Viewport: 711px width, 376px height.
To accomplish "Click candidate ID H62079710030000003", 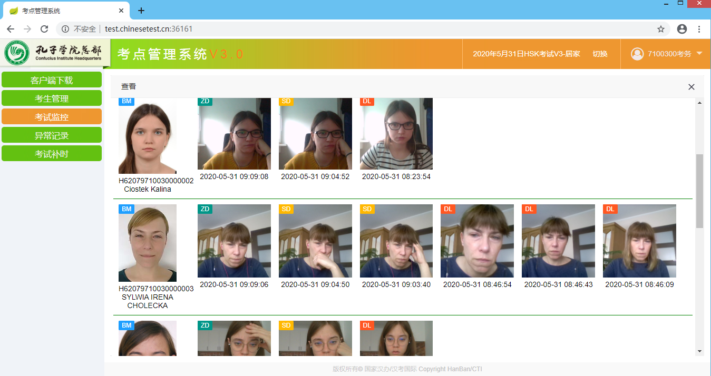I will 156,289.
